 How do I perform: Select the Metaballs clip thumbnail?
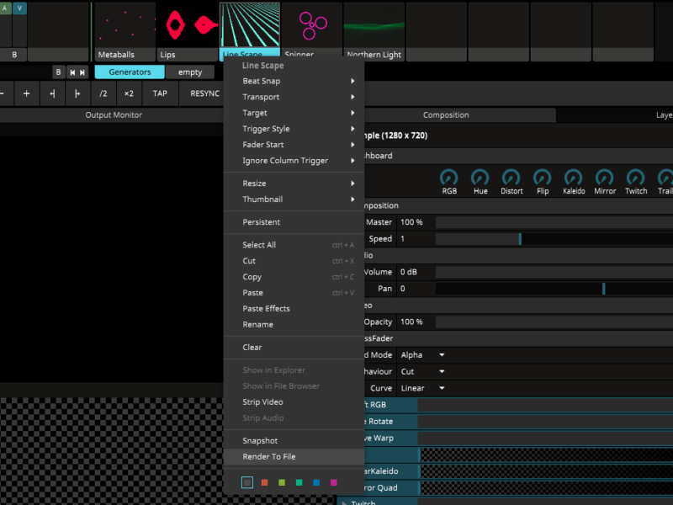125,26
